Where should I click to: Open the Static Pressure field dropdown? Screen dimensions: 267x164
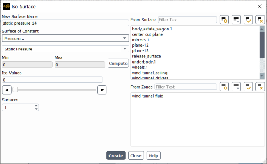[x=65, y=49]
